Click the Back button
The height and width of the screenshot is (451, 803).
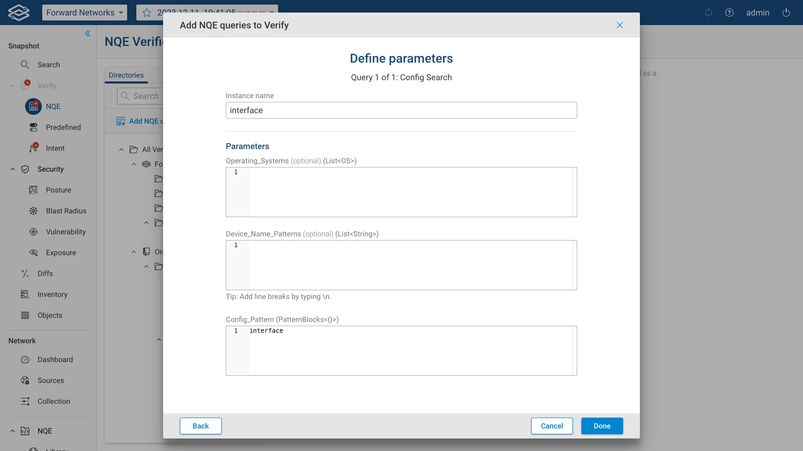click(200, 426)
